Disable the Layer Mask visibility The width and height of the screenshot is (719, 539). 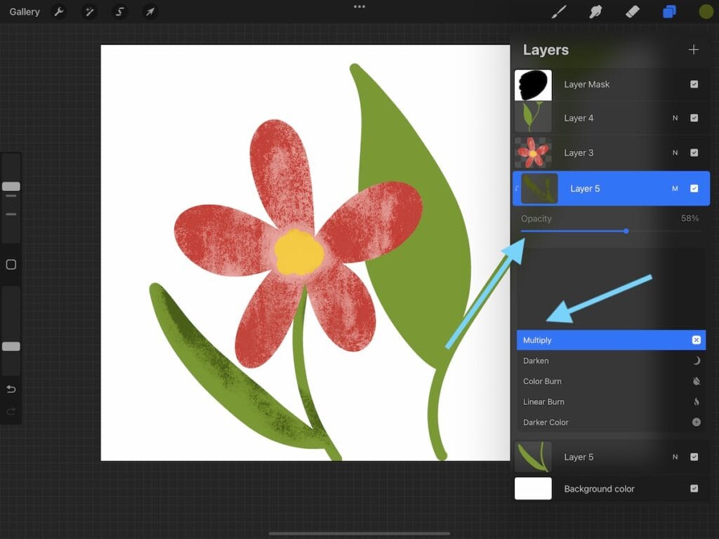(x=695, y=84)
